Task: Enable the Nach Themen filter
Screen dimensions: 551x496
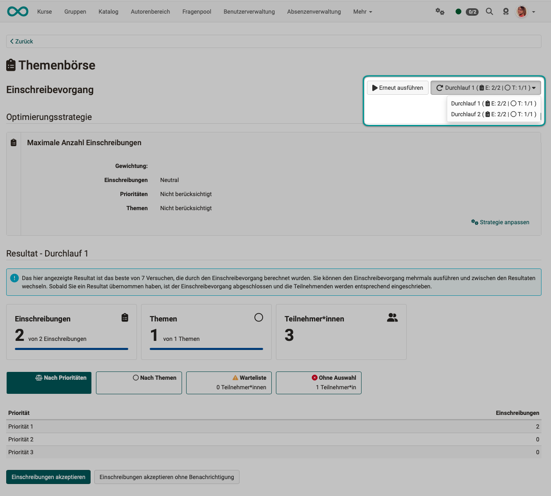Action: coord(139,383)
